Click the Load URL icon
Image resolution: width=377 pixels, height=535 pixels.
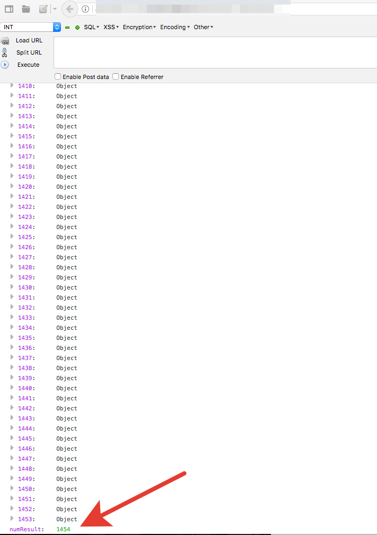[x=5, y=41]
